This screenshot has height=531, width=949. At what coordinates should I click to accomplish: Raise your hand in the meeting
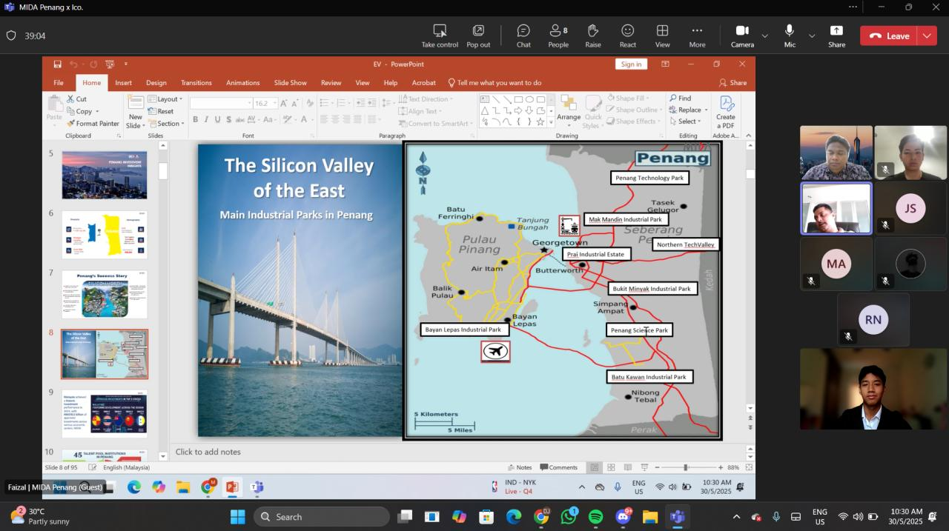point(593,35)
